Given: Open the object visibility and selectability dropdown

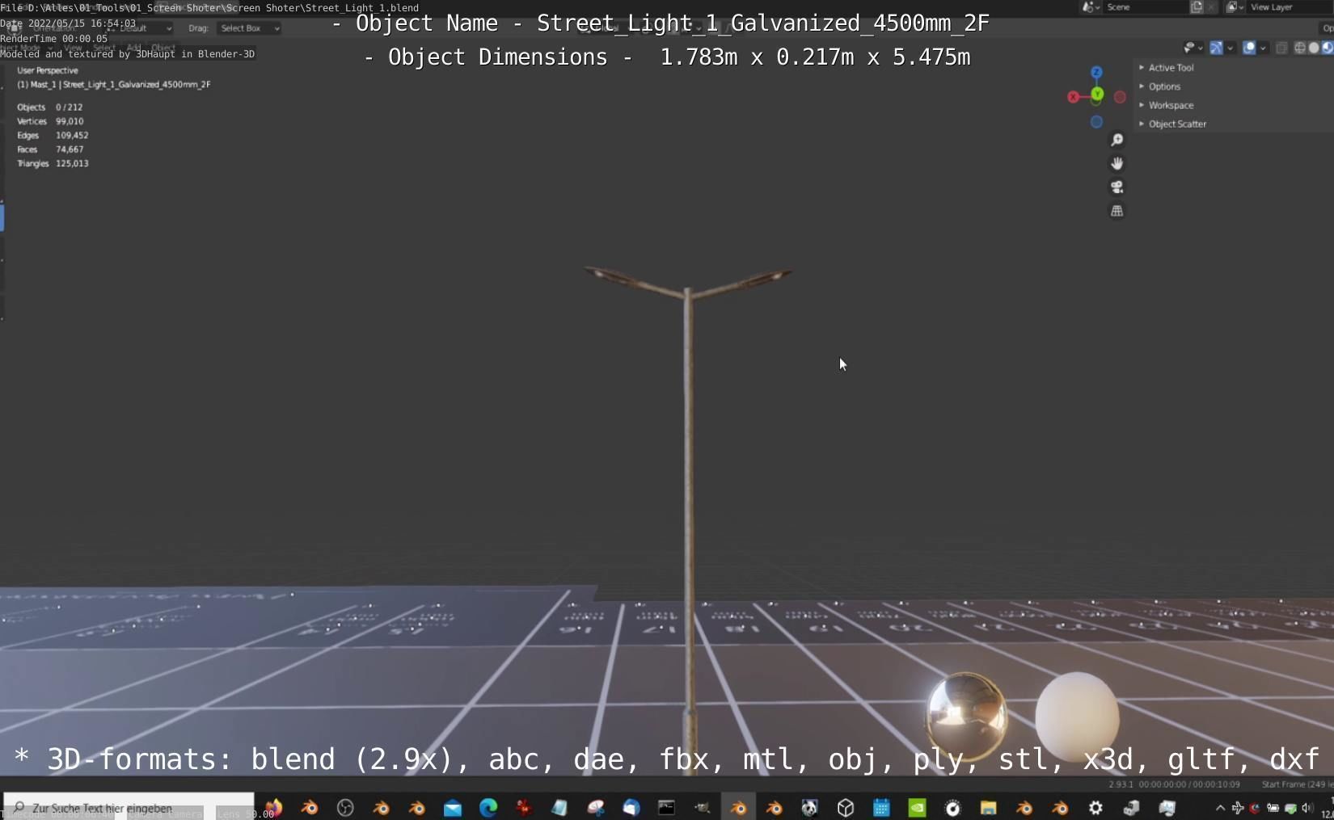Looking at the screenshot, I should [1193, 48].
